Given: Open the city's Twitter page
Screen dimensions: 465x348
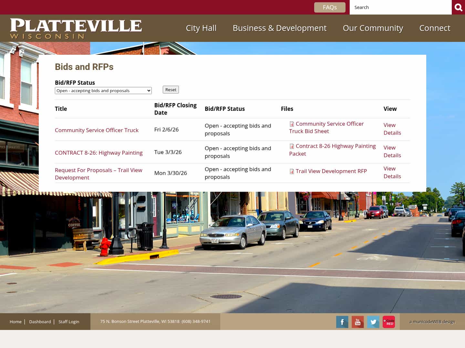Looking at the screenshot, I should [373, 322].
